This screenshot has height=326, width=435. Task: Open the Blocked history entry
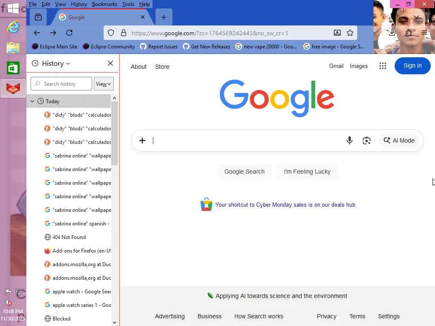[x=69, y=319]
